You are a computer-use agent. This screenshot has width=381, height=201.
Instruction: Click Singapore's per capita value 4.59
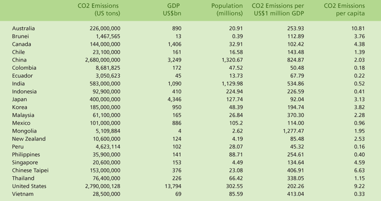tap(359, 163)
